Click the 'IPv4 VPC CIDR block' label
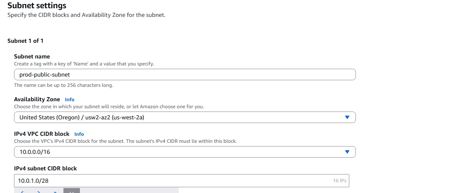This screenshot has width=449, height=193. (42, 134)
